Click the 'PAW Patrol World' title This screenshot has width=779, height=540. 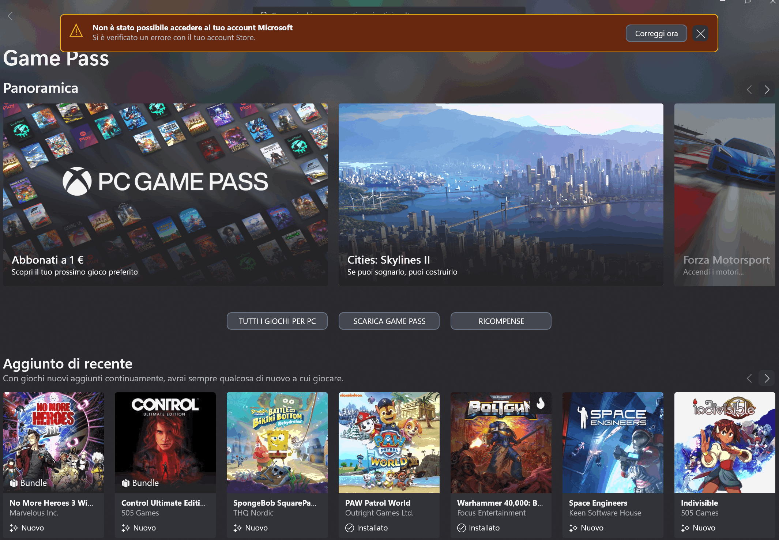point(378,503)
